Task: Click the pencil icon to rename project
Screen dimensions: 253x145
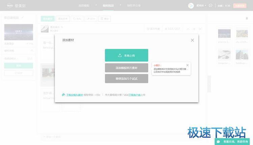Action: pos(23,17)
